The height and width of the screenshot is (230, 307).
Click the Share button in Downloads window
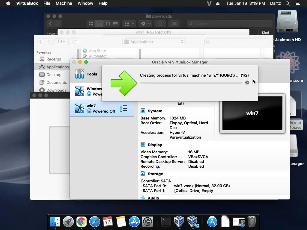click(x=160, y=24)
